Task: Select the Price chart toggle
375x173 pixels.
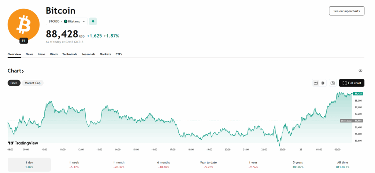Action: (14, 83)
